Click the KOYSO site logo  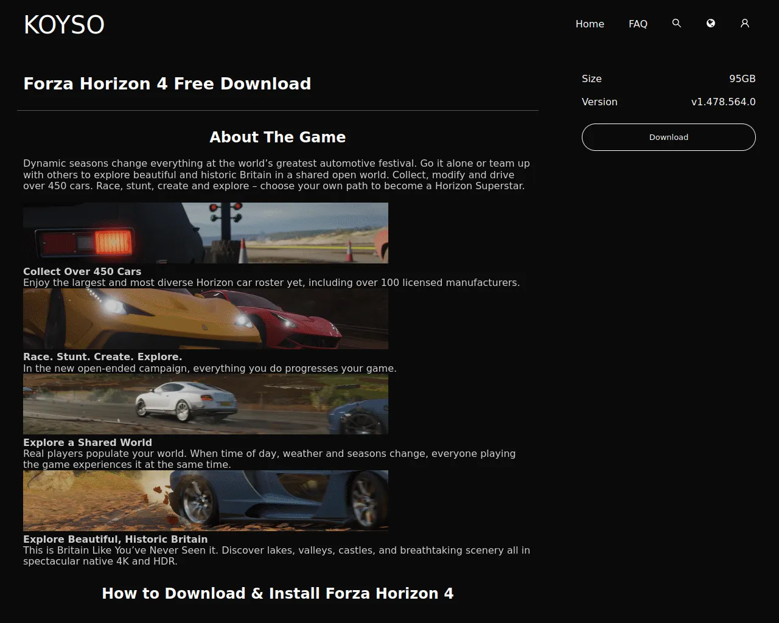coord(64,24)
